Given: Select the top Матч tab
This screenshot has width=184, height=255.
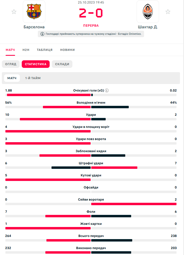Looking at the screenshot, I should 10,50.
